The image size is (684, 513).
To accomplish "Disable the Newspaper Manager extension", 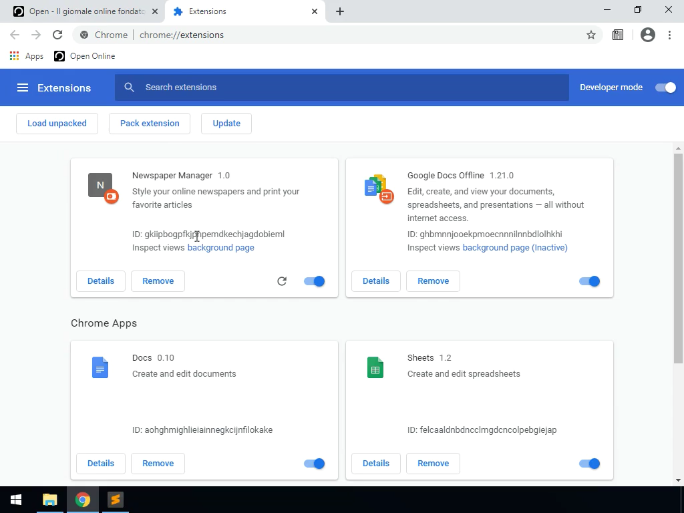I will tap(315, 281).
